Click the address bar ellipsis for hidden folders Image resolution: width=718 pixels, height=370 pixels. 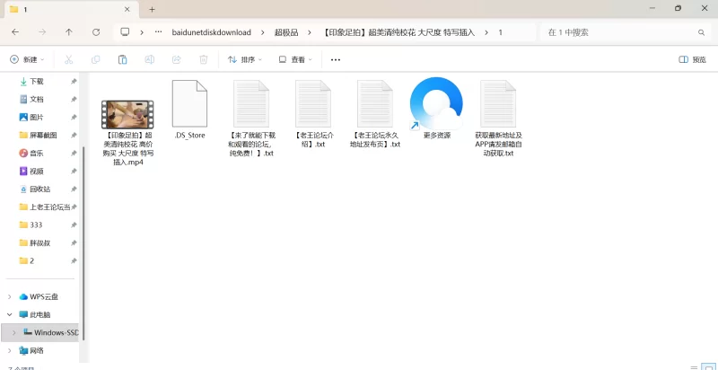[159, 32]
